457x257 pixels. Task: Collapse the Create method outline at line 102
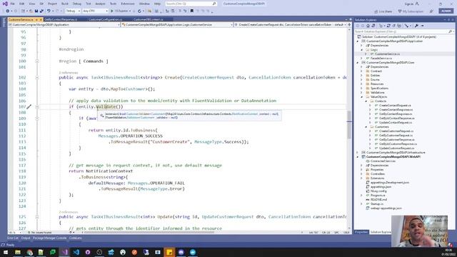click(x=37, y=78)
